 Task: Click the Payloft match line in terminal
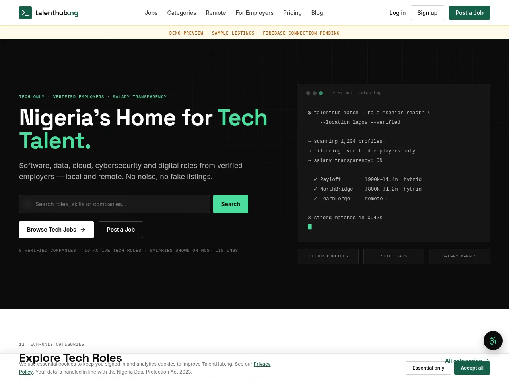367,179
